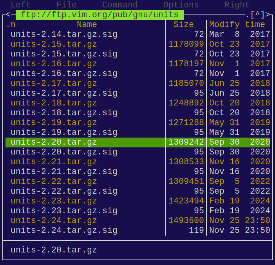Open the Left menu

pos(20,5)
